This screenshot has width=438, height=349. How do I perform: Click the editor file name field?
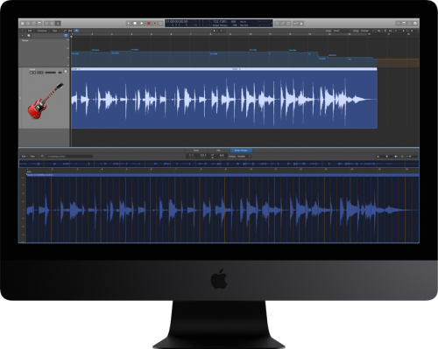click(x=69, y=157)
